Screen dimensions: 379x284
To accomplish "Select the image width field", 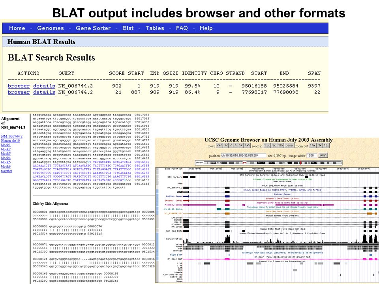I will point(311,155).
